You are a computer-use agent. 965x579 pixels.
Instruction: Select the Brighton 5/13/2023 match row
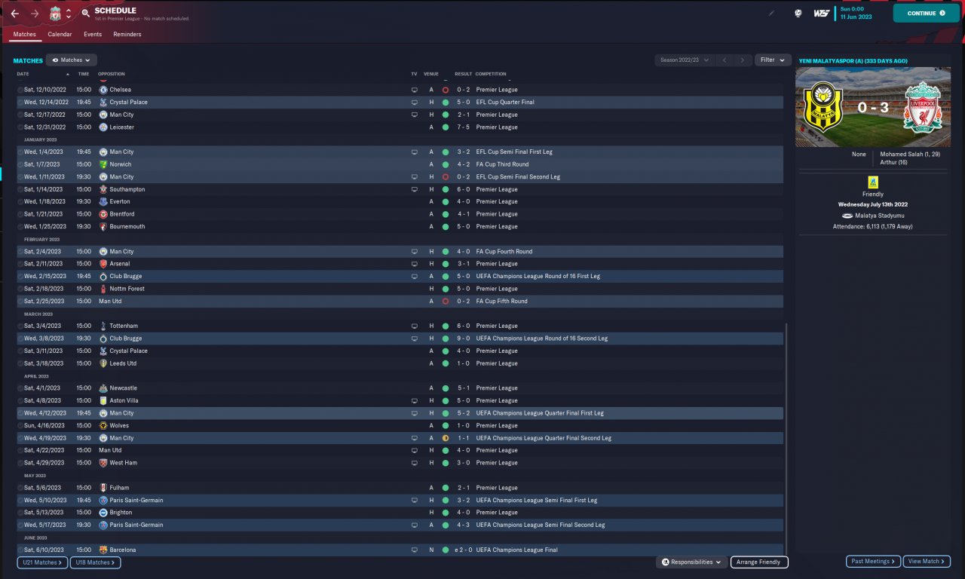click(400, 513)
